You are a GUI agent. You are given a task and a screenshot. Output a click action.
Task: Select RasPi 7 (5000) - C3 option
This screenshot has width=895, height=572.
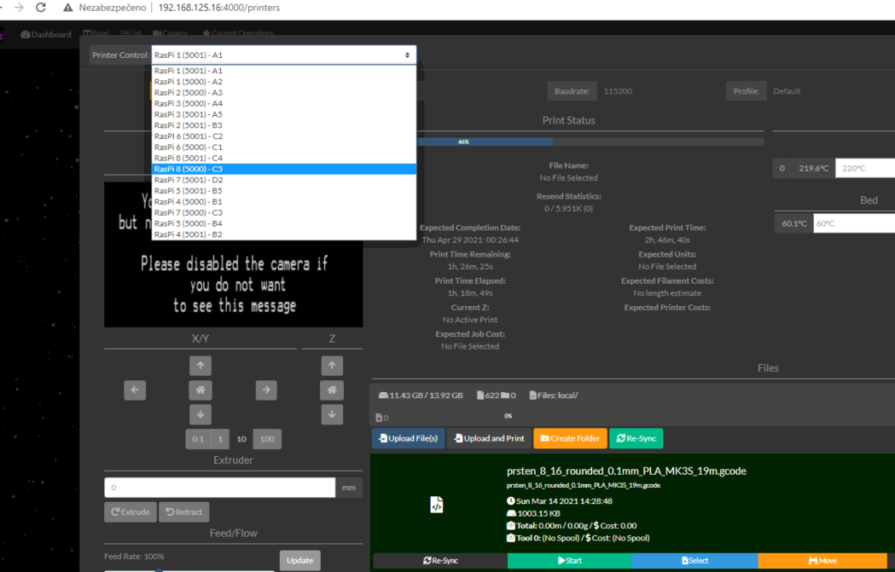pos(283,212)
